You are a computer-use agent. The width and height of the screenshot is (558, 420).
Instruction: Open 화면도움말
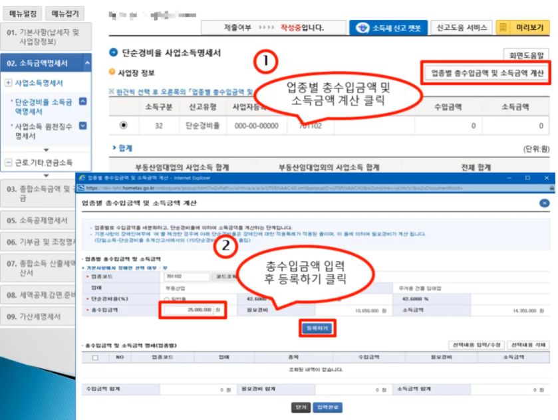tap(526, 55)
